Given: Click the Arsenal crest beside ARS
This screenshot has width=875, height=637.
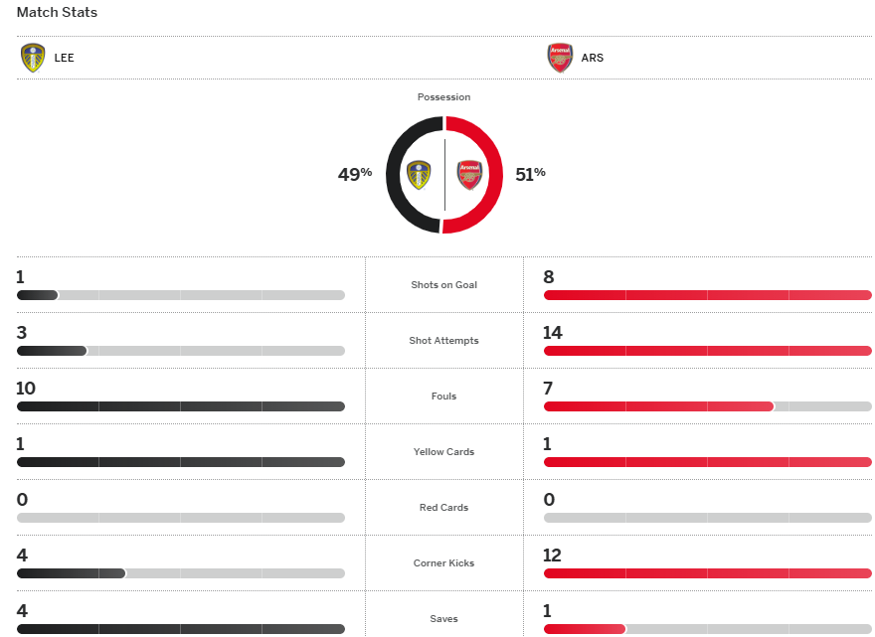Looking at the screenshot, I should tap(560, 58).
